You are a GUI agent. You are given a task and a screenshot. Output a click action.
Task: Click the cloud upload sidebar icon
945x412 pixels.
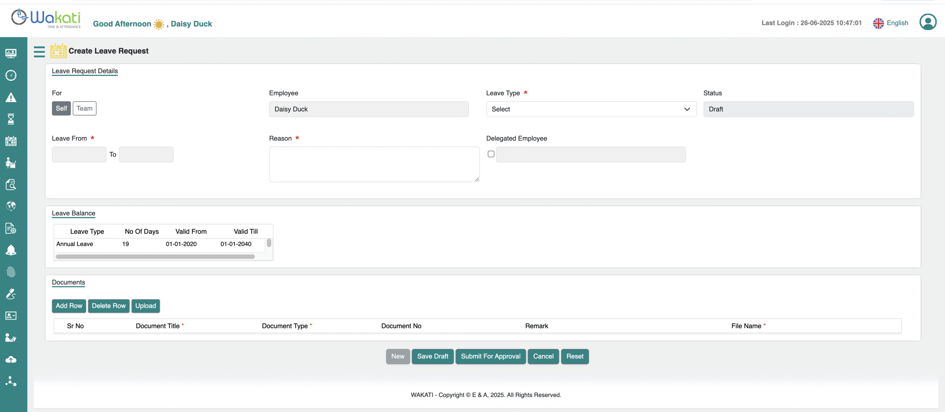click(11, 359)
